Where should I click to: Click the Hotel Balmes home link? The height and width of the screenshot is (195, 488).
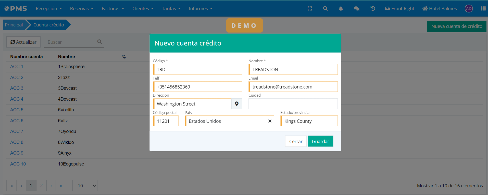click(x=440, y=9)
